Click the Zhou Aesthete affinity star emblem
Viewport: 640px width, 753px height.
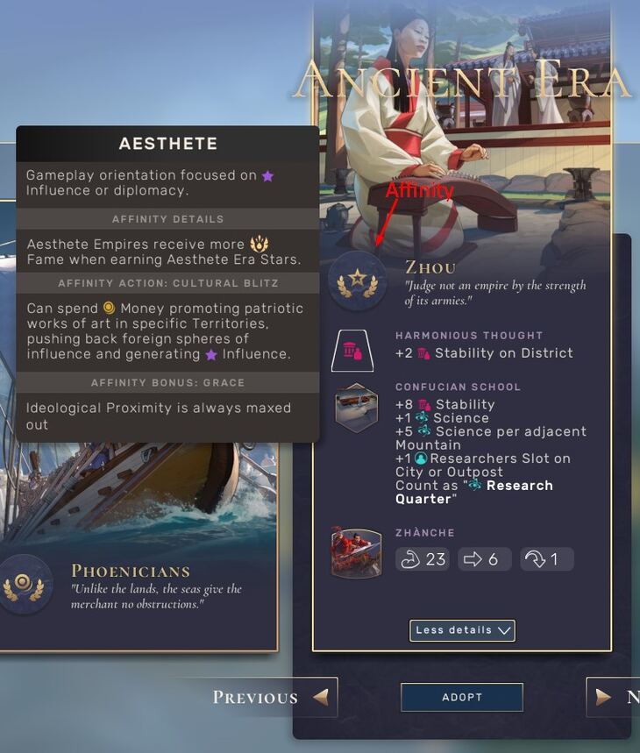(357, 280)
